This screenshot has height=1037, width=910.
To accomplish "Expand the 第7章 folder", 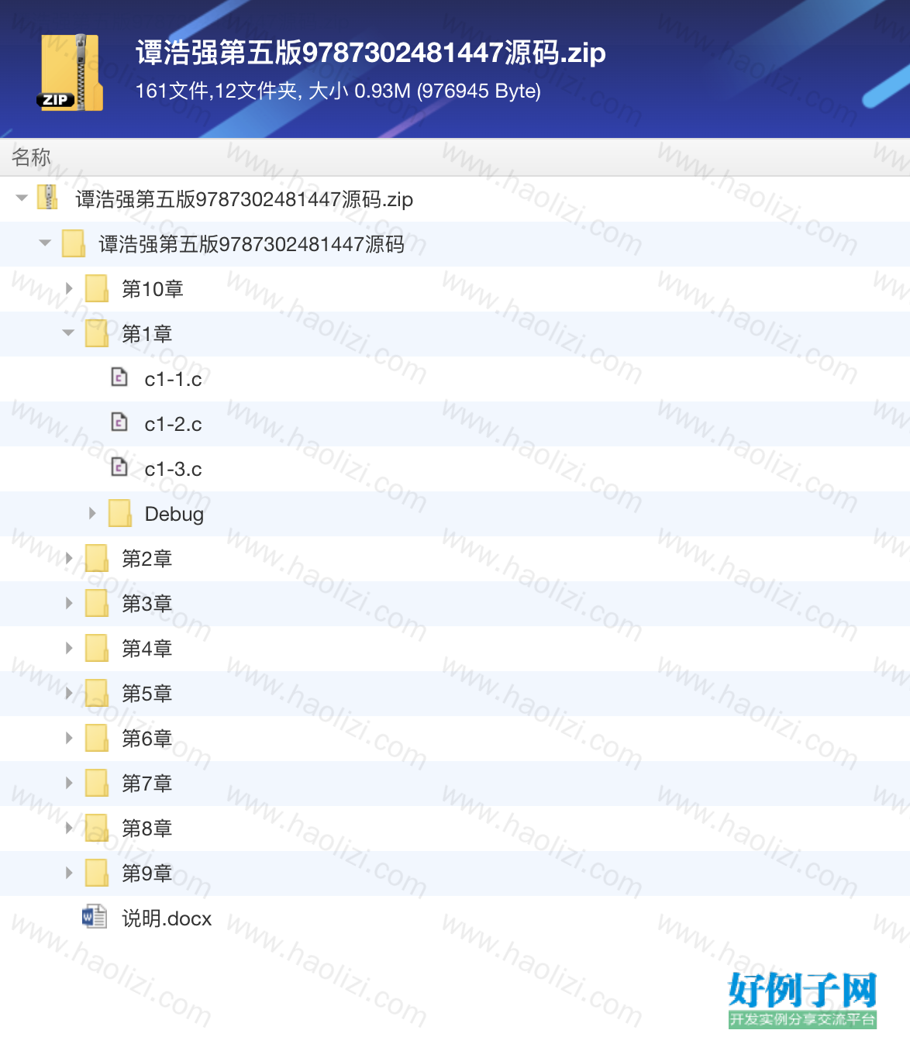I will [69, 783].
